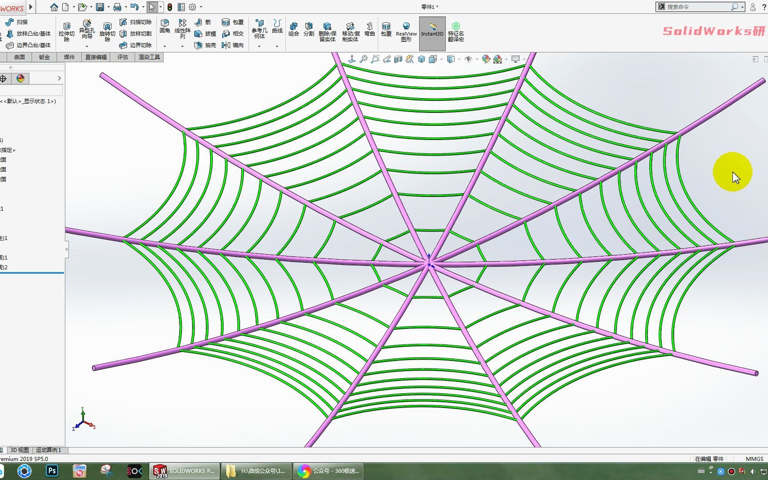Viewport: 768px width, 480px height.
Task: Click 放样凸台/基体 loft boss button
Action: click(x=28, y=33)
